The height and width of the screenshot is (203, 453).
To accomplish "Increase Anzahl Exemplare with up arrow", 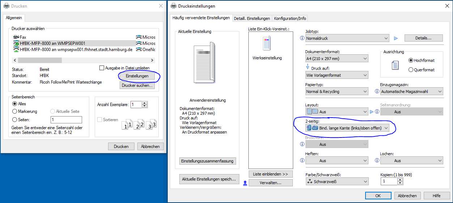I will (x=145, y=103).
